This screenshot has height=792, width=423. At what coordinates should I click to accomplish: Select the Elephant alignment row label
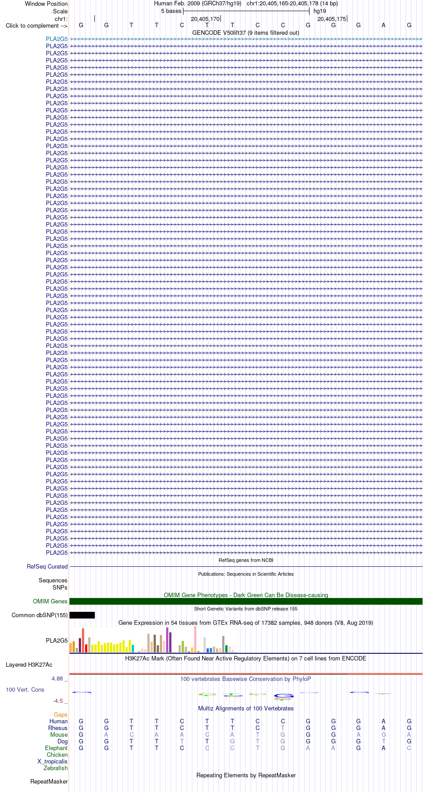click(x=56, y=748)
